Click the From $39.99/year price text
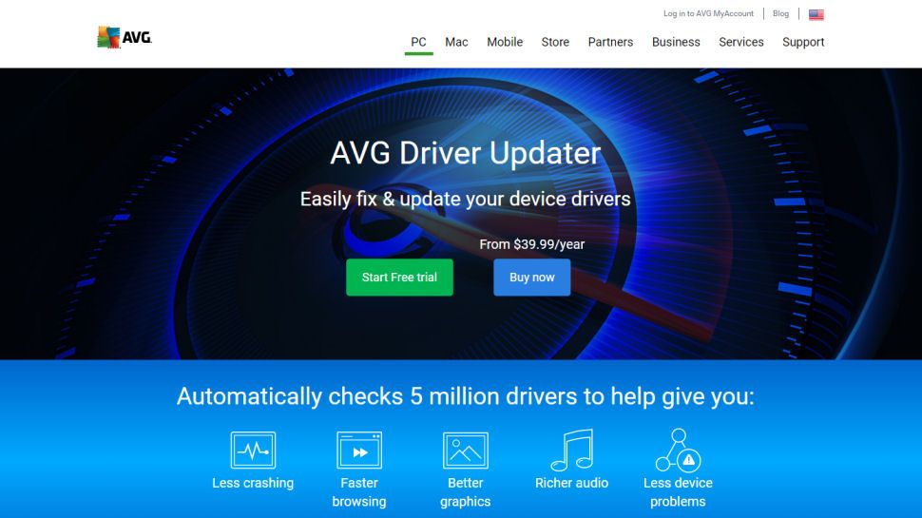The image size is (922, 518). click(x=531, y=244)
